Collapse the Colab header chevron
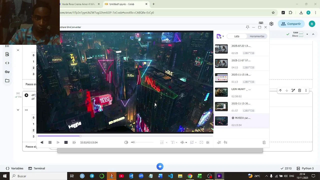This screenshot has width=320, height=180. (313, 34)
